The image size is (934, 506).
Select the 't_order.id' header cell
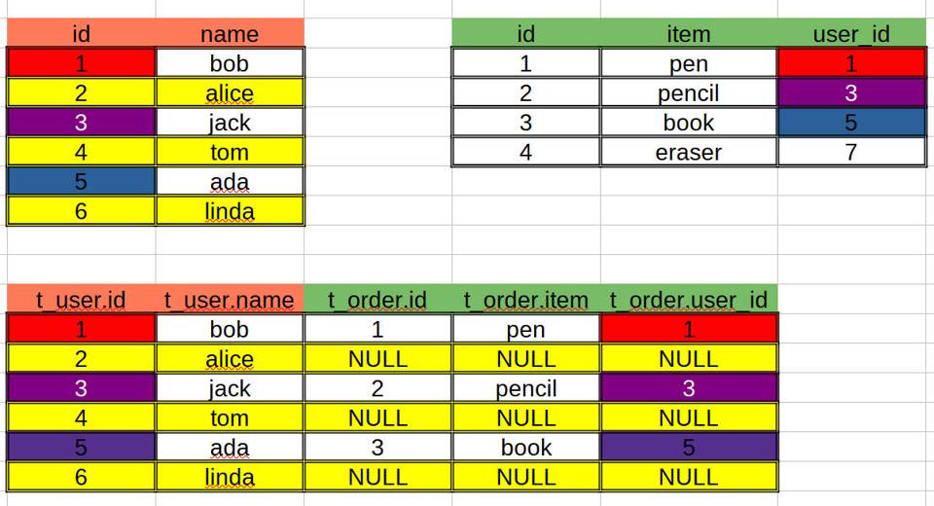click(x=377, y=300)
